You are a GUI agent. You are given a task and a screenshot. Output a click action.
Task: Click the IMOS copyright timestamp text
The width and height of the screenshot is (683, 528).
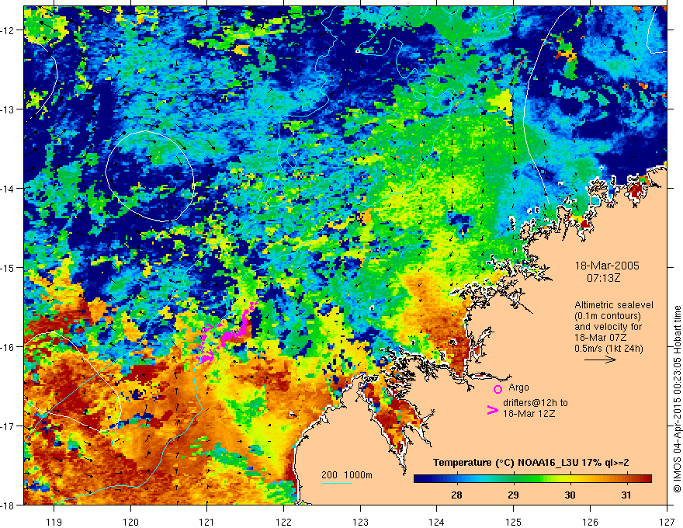point(677,399)
